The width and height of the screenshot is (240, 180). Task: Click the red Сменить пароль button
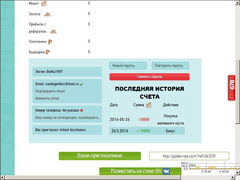click(149, 77)
